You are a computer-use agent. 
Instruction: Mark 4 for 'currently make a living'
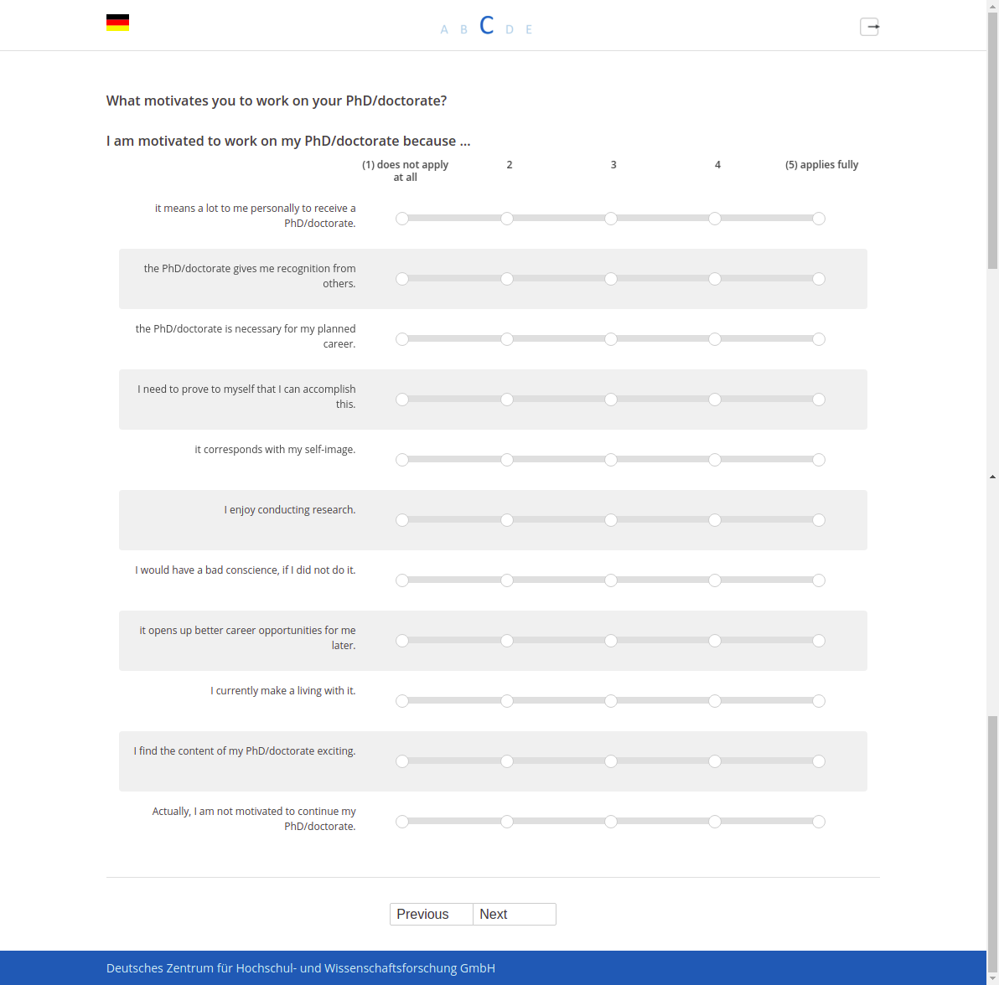(x=715, y=701)
